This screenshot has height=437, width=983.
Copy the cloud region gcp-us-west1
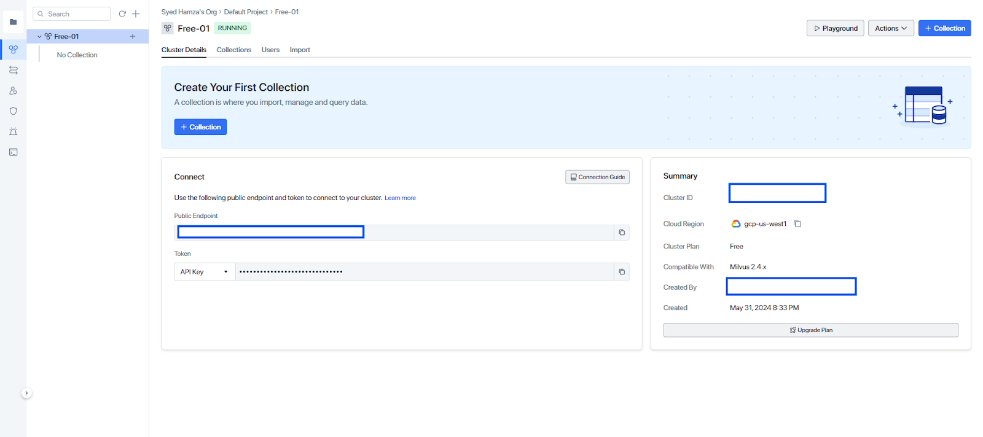coord(797,224)
